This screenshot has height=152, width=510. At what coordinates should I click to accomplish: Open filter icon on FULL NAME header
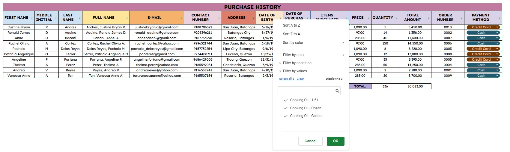[127, 18]
